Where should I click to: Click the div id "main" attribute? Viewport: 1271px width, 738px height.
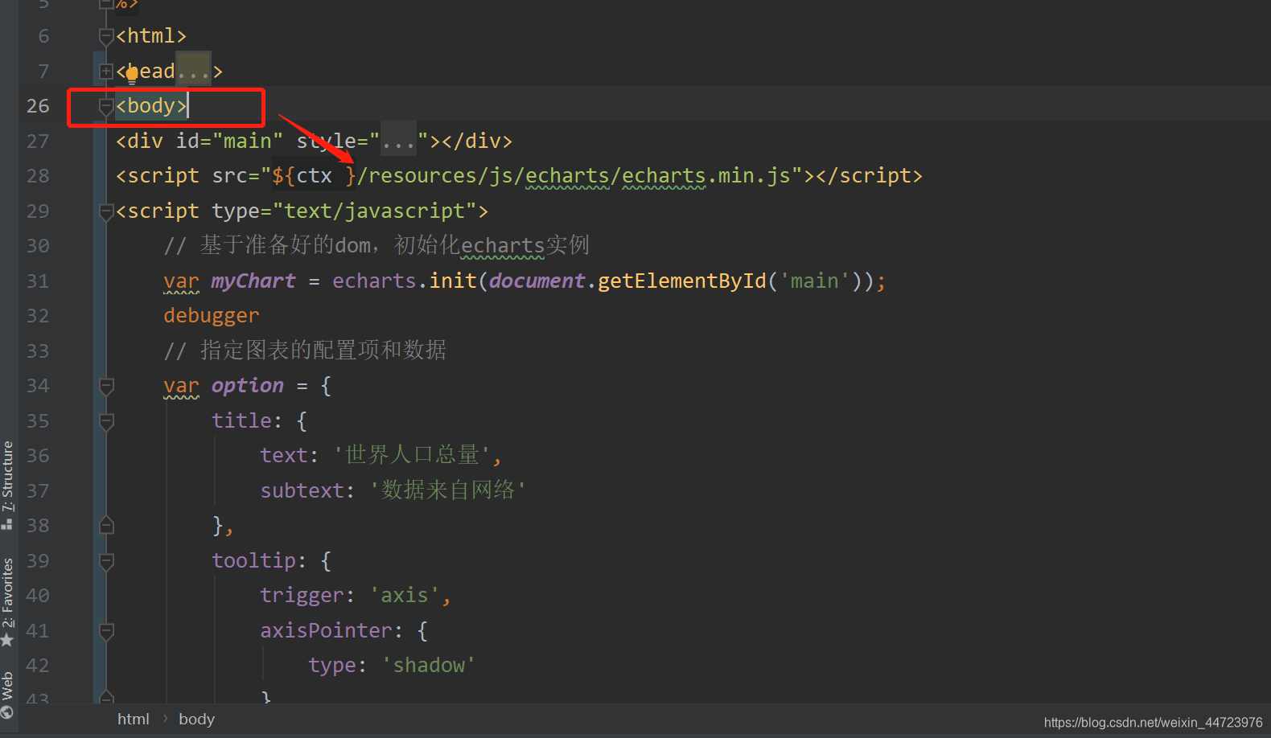pos(230,141)
